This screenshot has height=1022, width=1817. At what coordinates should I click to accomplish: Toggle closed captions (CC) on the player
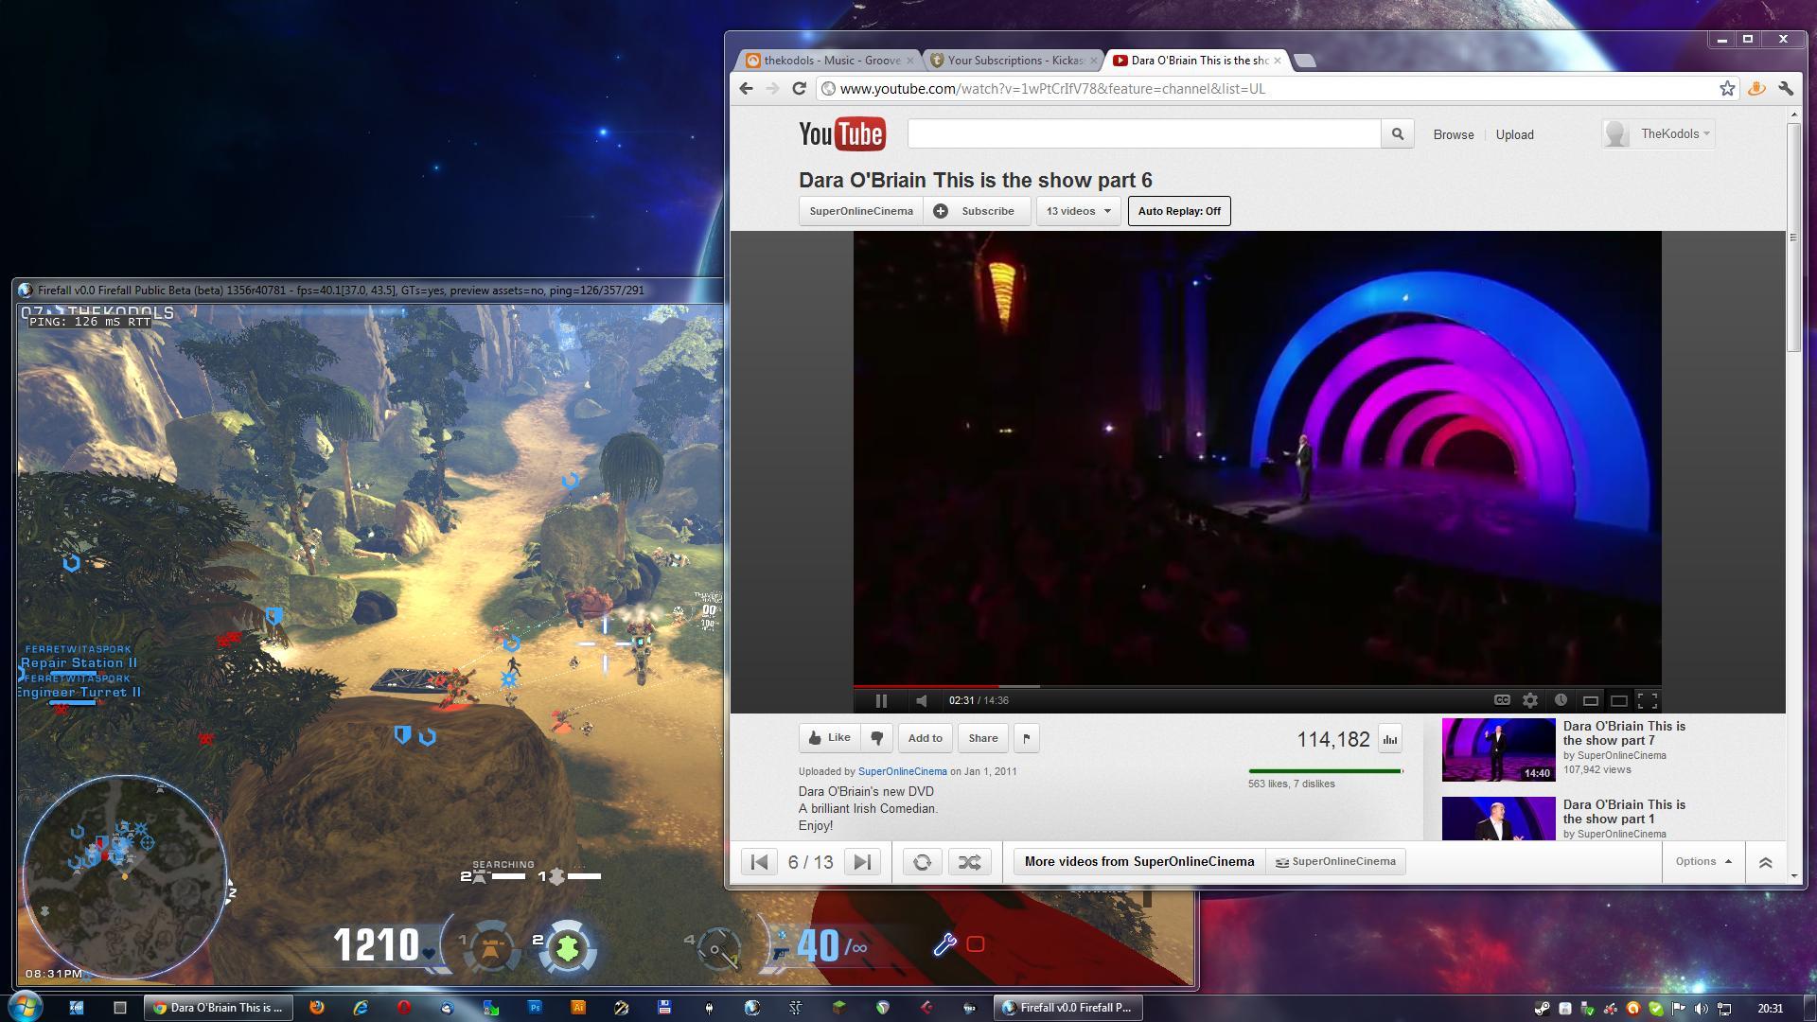[x=1502, y=700]
